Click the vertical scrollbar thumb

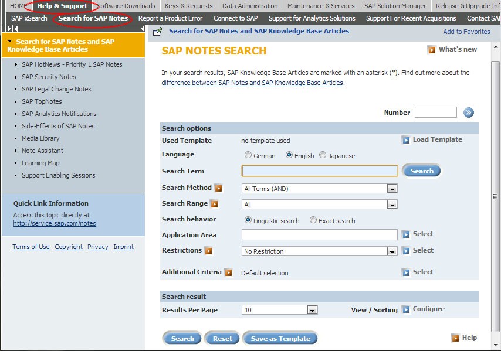[495, 196]
